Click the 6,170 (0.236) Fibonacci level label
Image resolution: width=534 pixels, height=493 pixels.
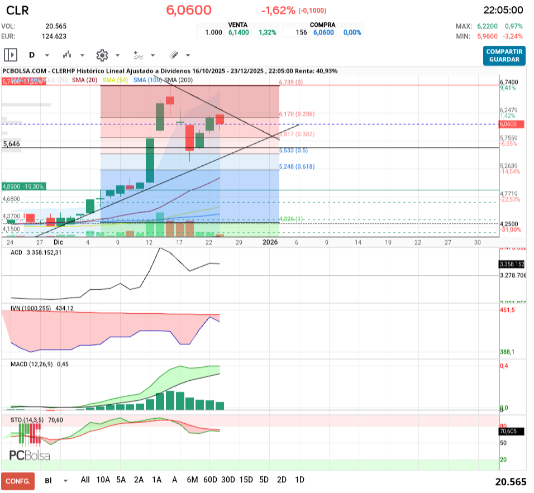pyautogui.click(x=297, y=114)
